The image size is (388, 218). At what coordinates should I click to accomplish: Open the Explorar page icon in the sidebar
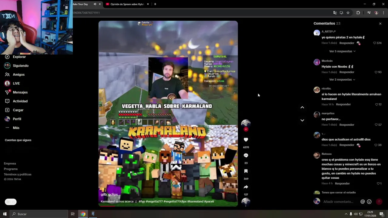click(7, 57)
